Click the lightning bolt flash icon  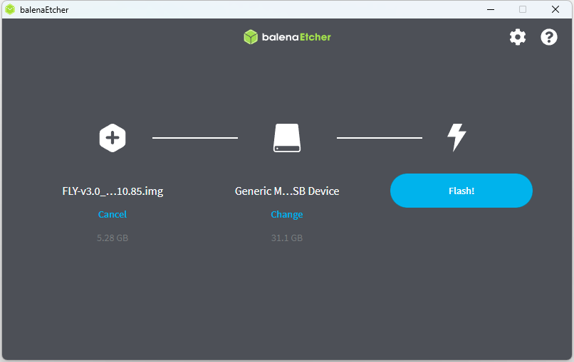(x=456, y=137)
